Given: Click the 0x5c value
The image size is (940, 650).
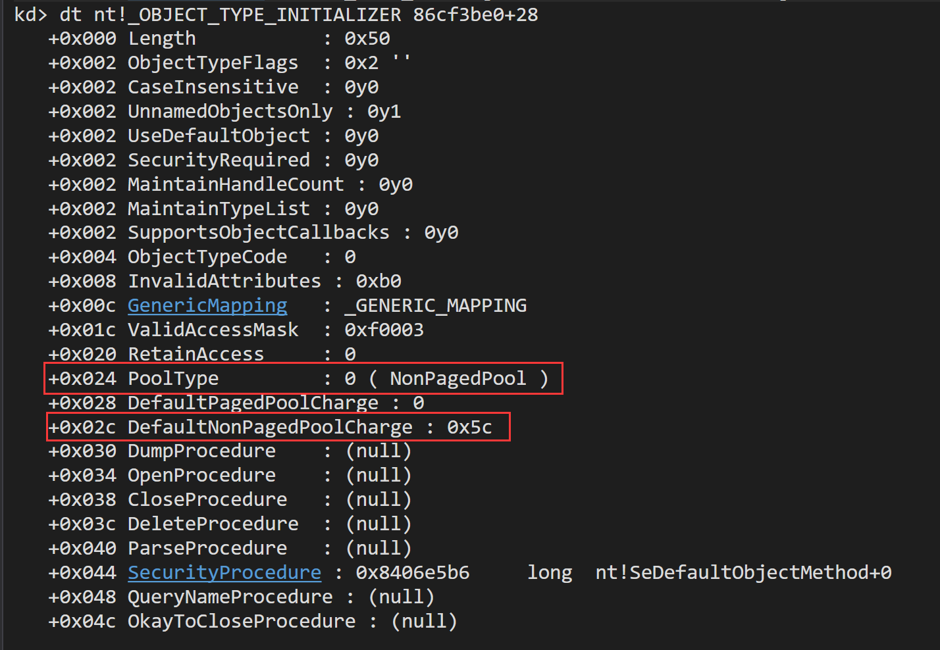Looking at the screenshot, I should pos(469,428).
